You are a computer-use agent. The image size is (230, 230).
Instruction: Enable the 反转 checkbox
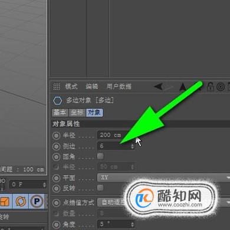(x=100, y=188)
